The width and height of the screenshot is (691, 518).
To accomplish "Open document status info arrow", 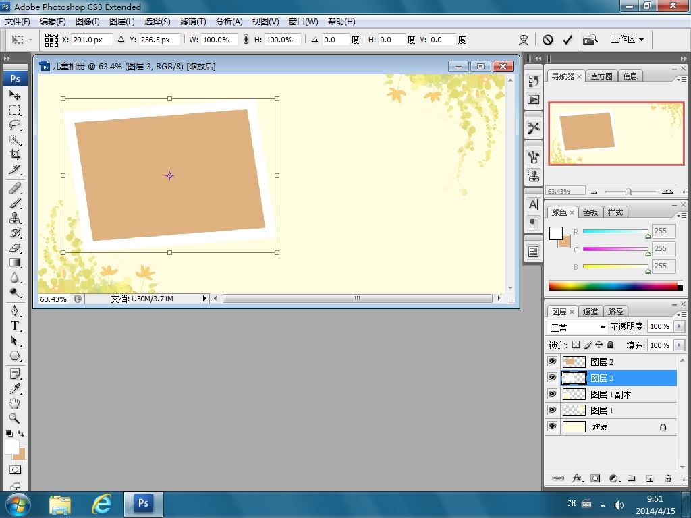I will pos(204,299).
